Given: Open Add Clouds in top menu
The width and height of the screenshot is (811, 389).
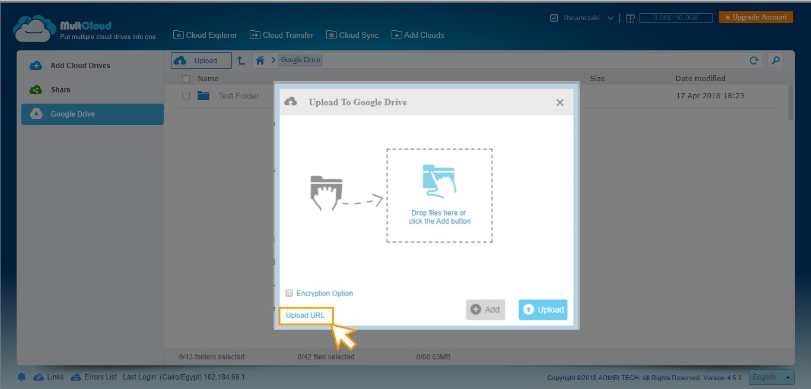Looking at the screenshot, I should (418, 35).
